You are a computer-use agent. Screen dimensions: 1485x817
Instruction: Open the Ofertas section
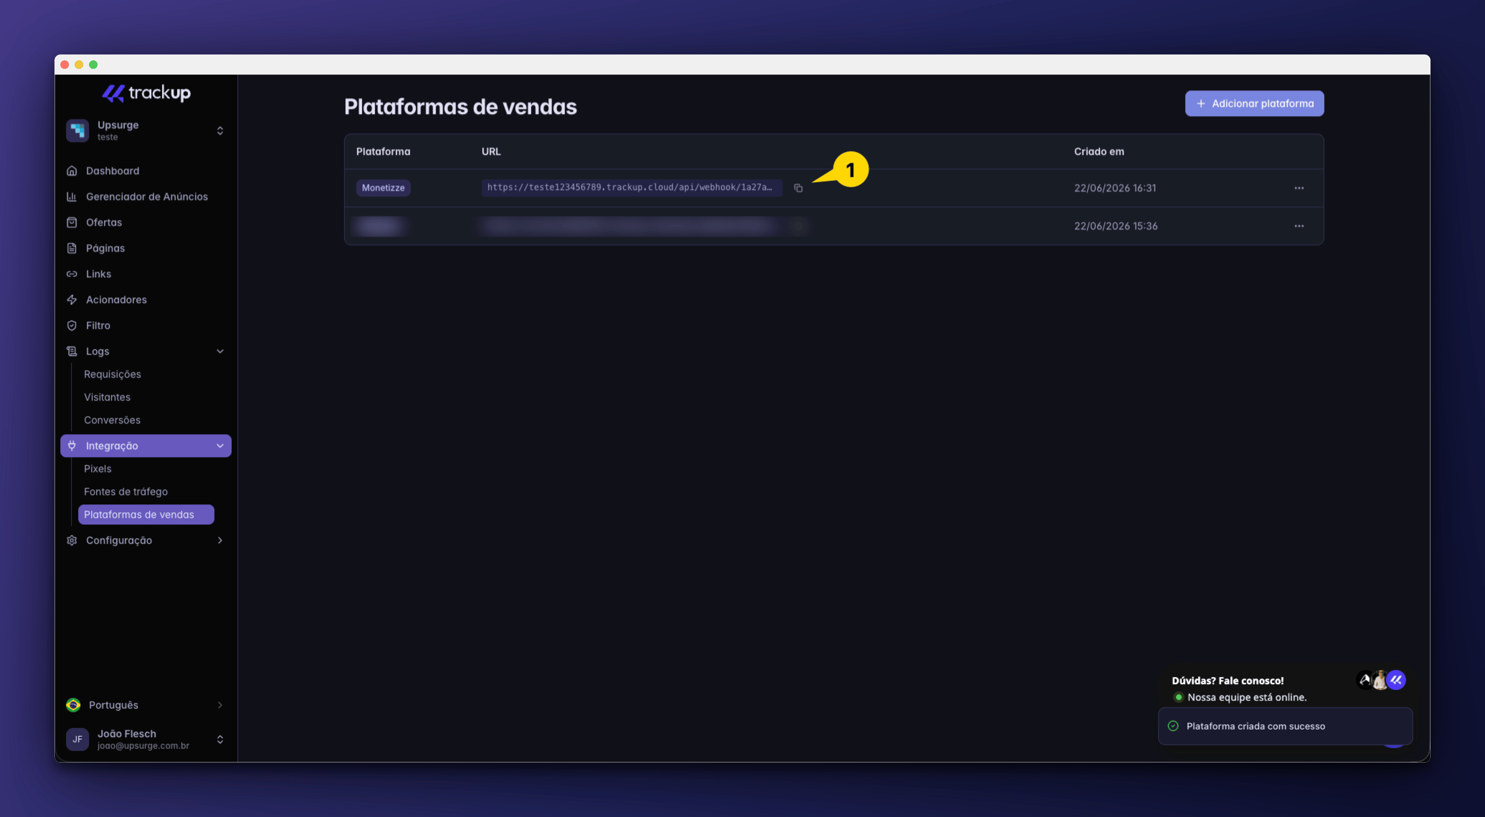click(x=104, y=222)
